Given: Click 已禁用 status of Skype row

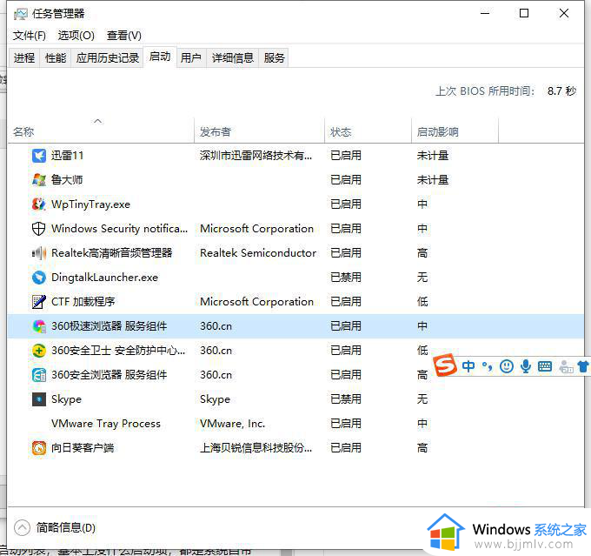Looking at the screenshot, I should [x=346, y=399].
